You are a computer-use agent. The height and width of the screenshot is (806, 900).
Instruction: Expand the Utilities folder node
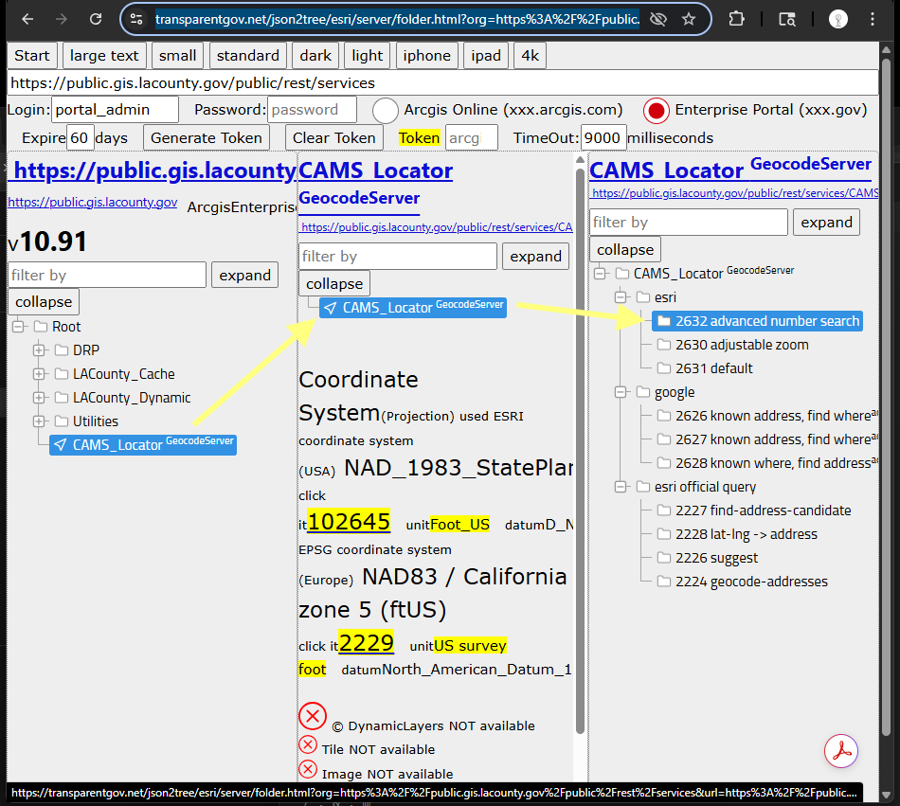click(39, 421)
